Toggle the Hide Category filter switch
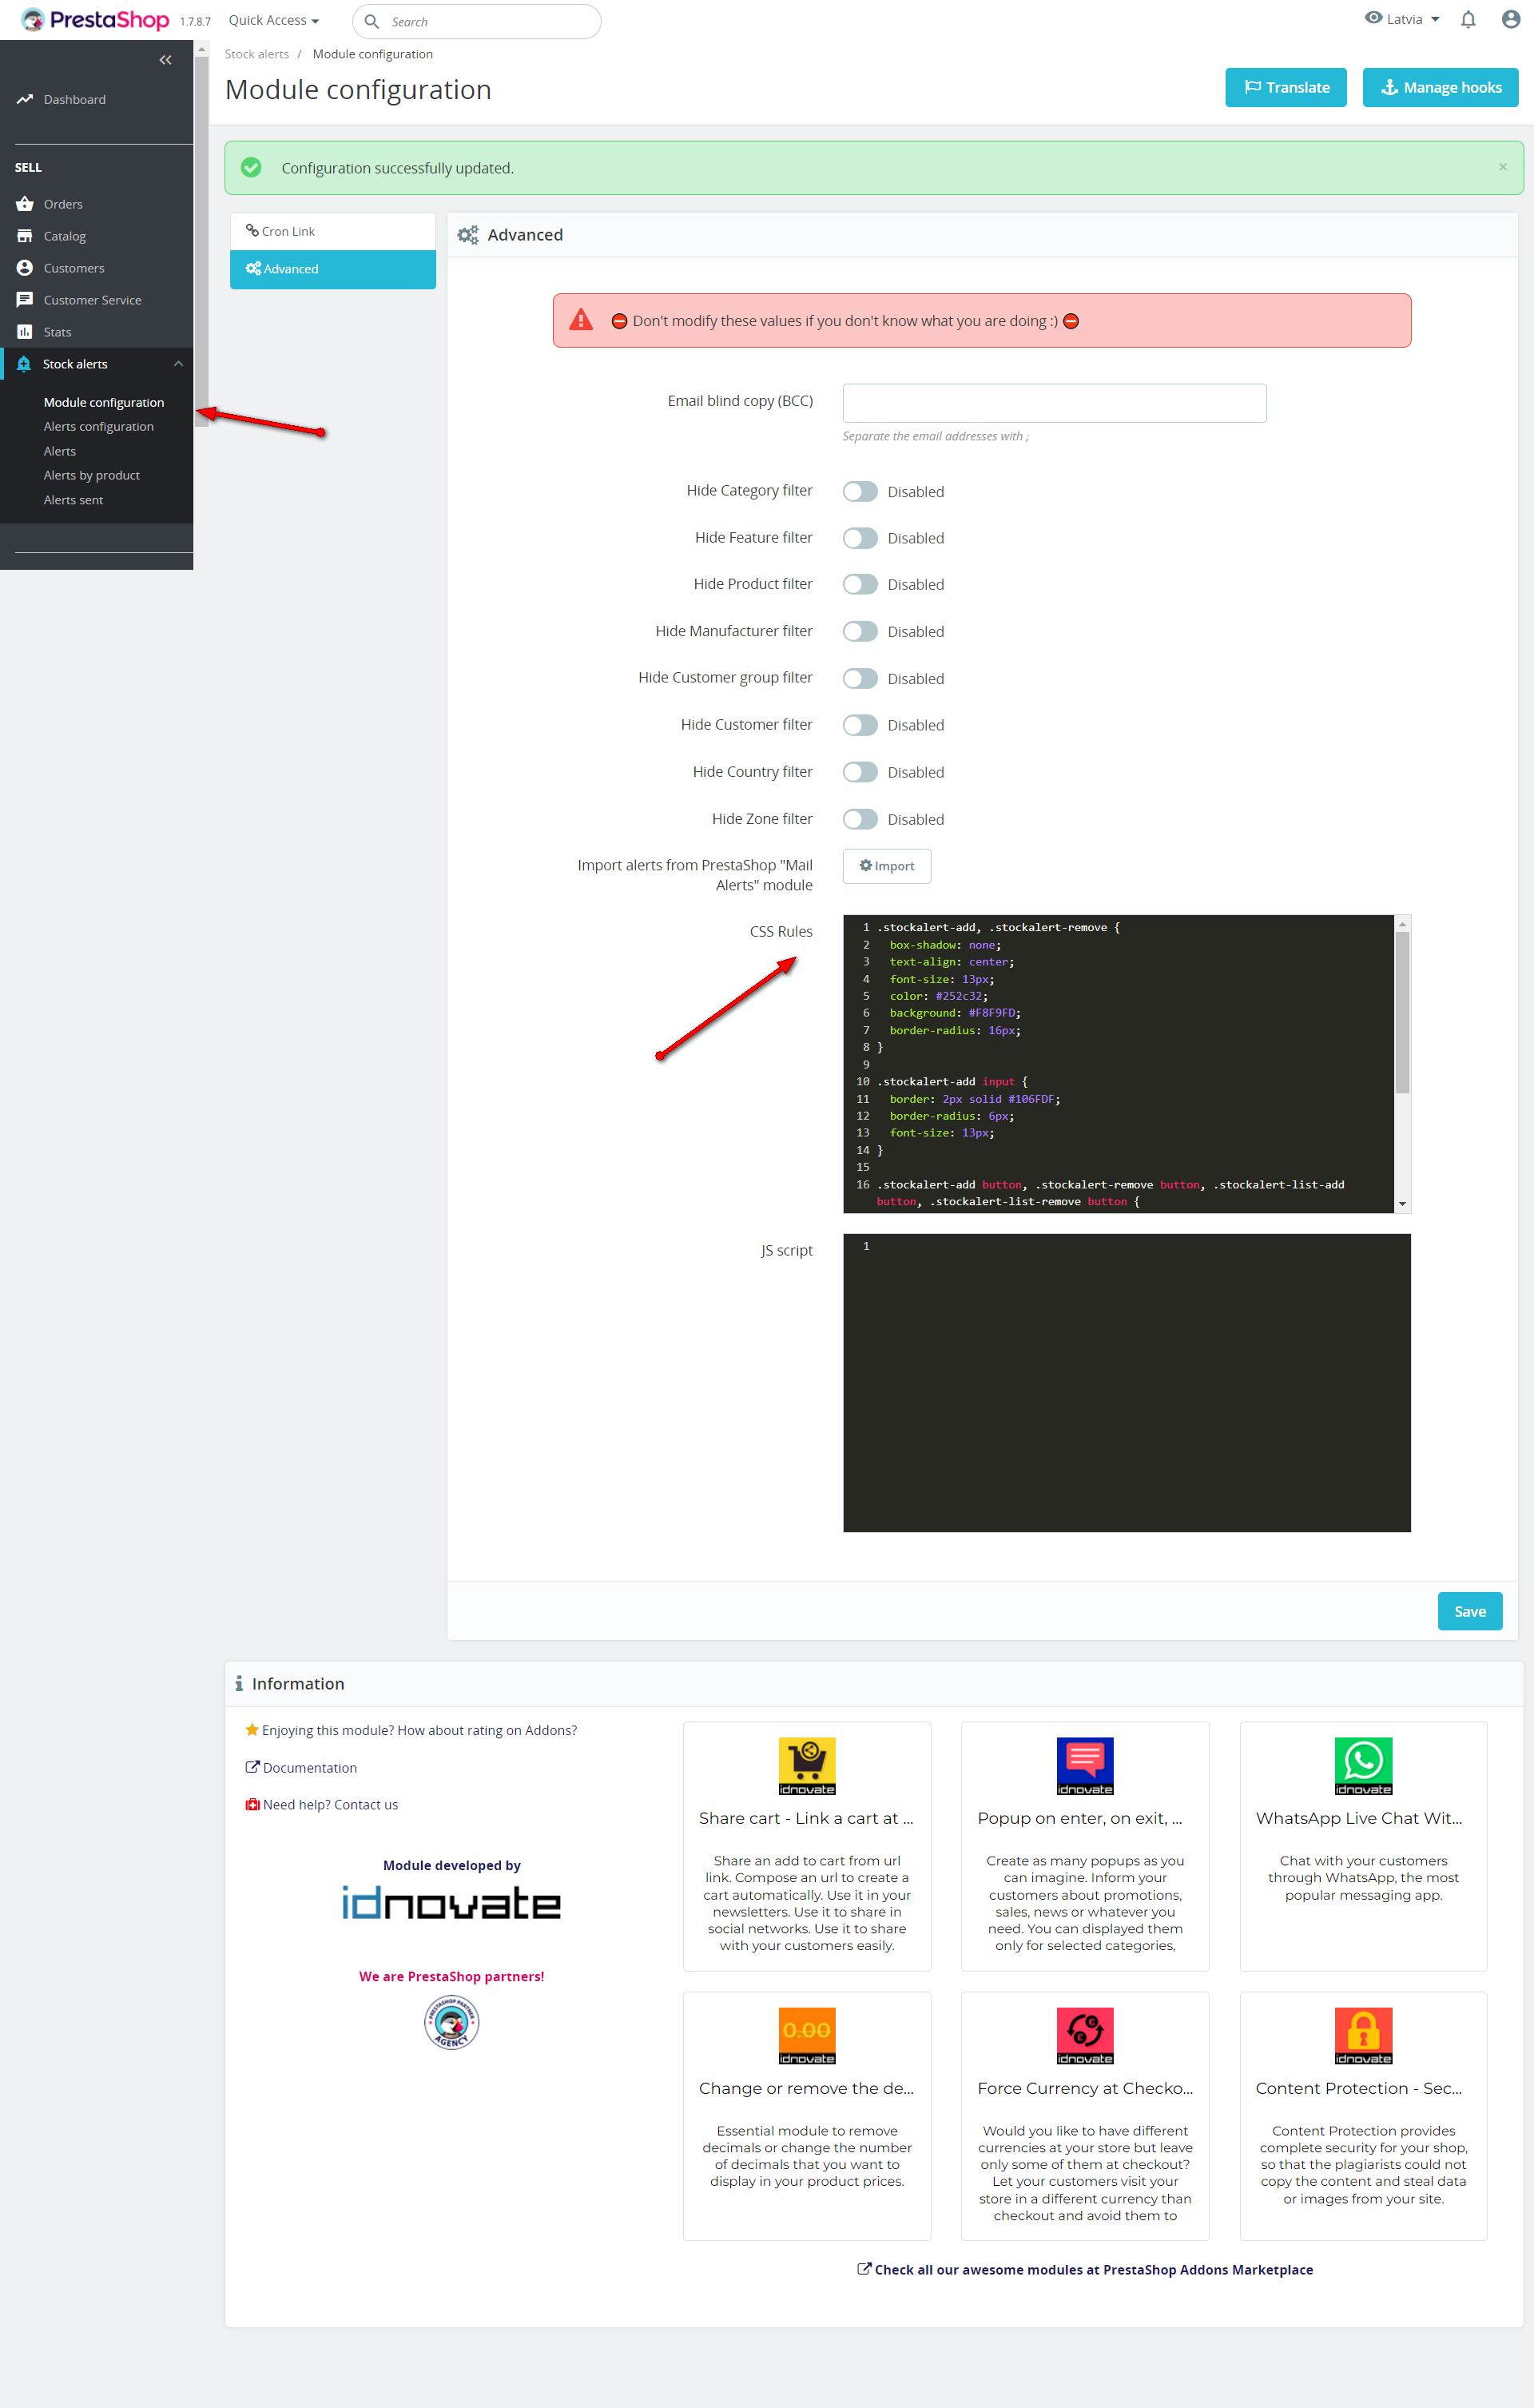 860,492
